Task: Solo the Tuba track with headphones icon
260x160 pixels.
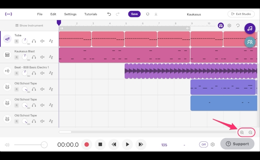Action: tap(34, 41)
